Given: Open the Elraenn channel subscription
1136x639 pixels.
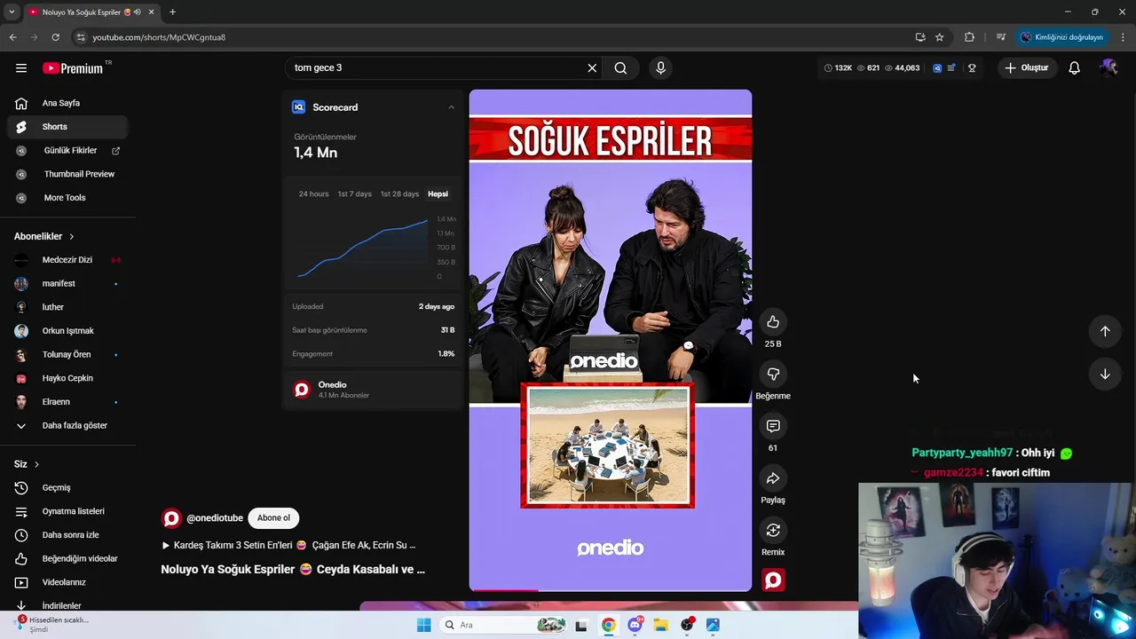Looking at the screenshot, I should pos(67,402).
